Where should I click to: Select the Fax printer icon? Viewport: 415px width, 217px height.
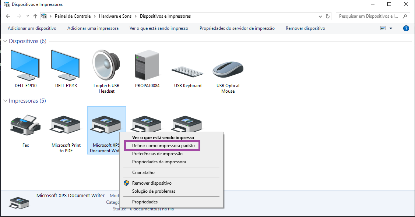pos(25,125)
